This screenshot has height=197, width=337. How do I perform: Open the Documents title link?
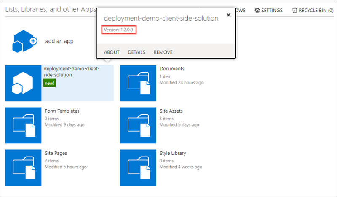(172, 69)
